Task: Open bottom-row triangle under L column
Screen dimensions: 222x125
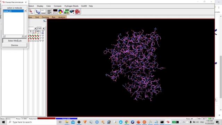Action: [x=40, y=41]
